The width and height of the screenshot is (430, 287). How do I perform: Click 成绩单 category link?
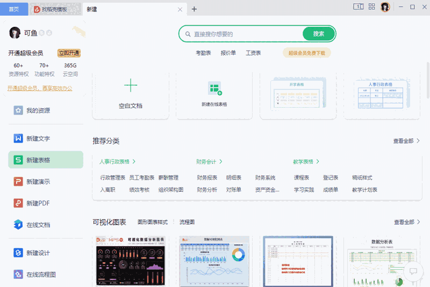coord(331,190)
